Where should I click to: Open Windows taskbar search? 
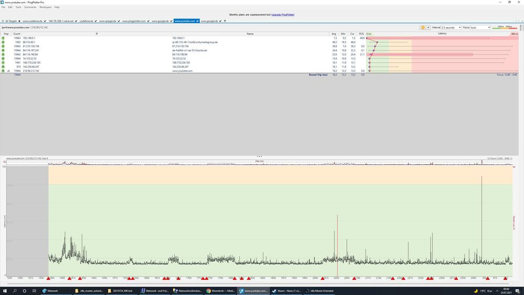pyautogui.click(x=15, y=291)
